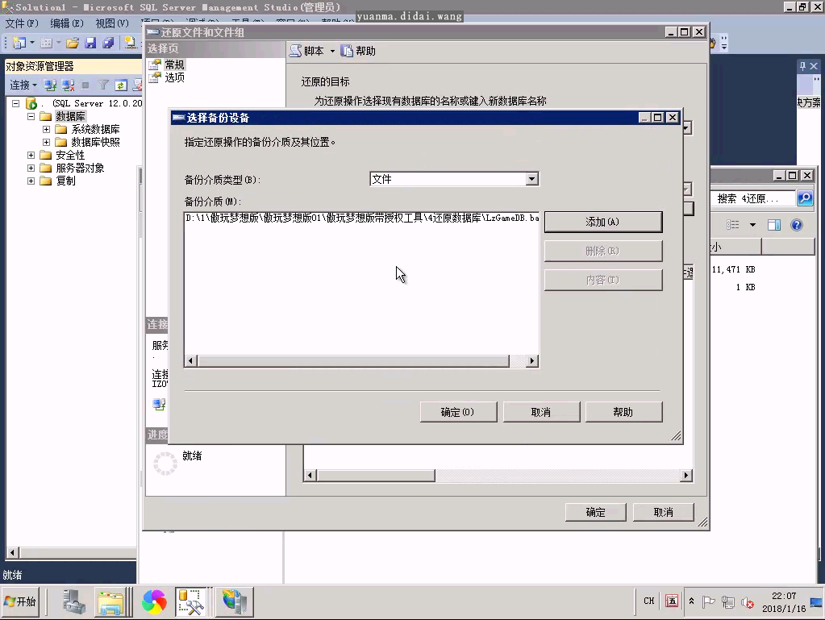
Task: Collapse the SQL Server root node
Action: point(16,103)
